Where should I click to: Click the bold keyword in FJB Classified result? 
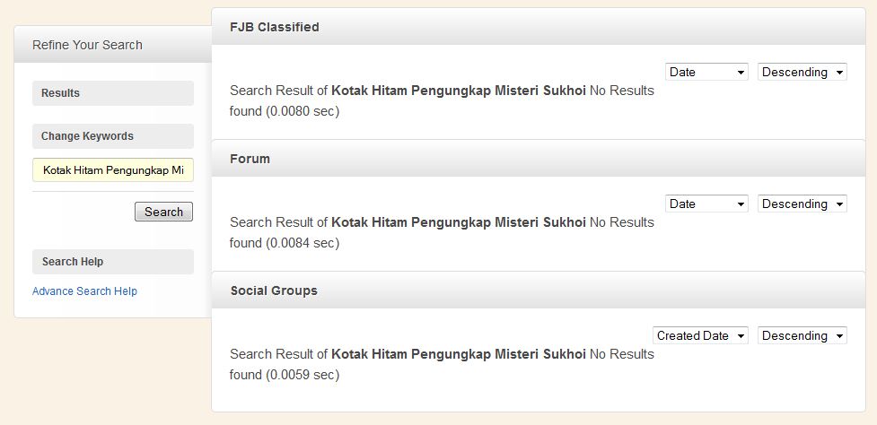pyautogui.click(x=459, y=91)
